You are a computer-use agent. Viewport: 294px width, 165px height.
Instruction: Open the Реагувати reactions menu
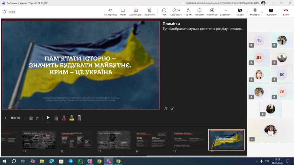coord(199,12)
